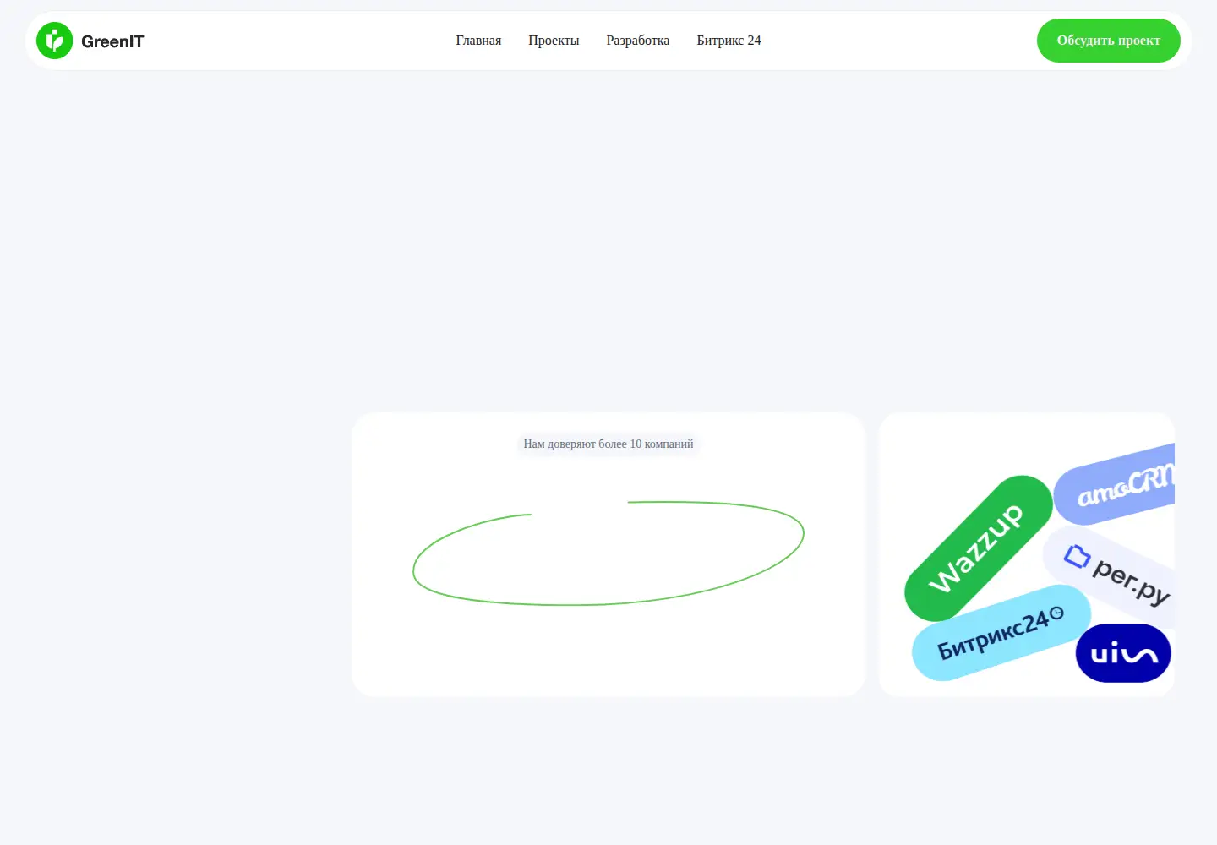Click the Битрикс24 logo badge
The image size is (1217, 845).
(1001, 633)
